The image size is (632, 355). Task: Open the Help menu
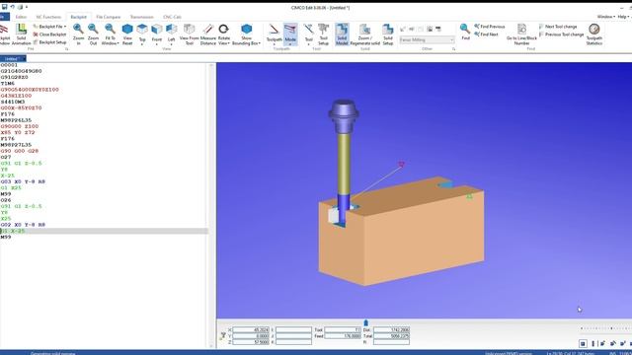click(x=623, y=17)
